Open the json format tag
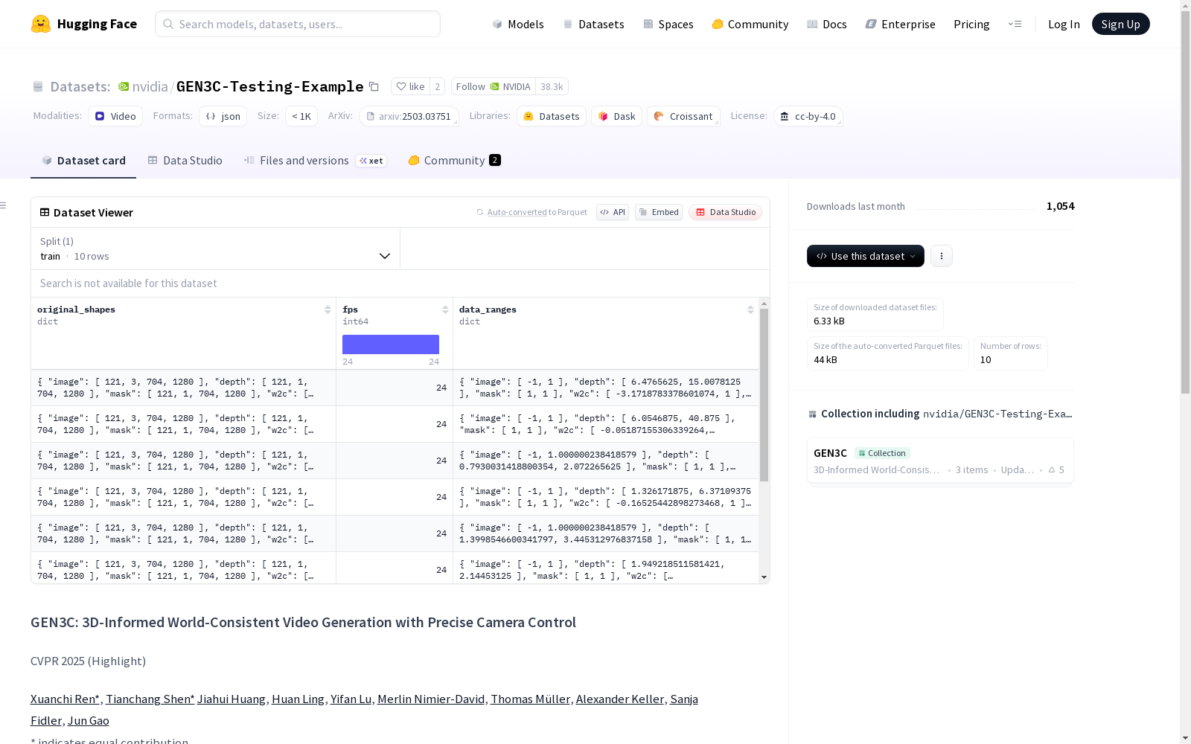This screenshot has width=1191, height=744. tap(223, 116)
